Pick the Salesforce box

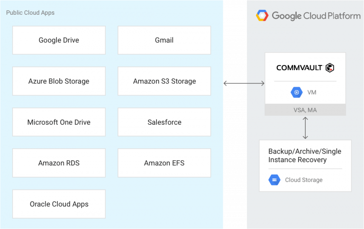(164, 122)
